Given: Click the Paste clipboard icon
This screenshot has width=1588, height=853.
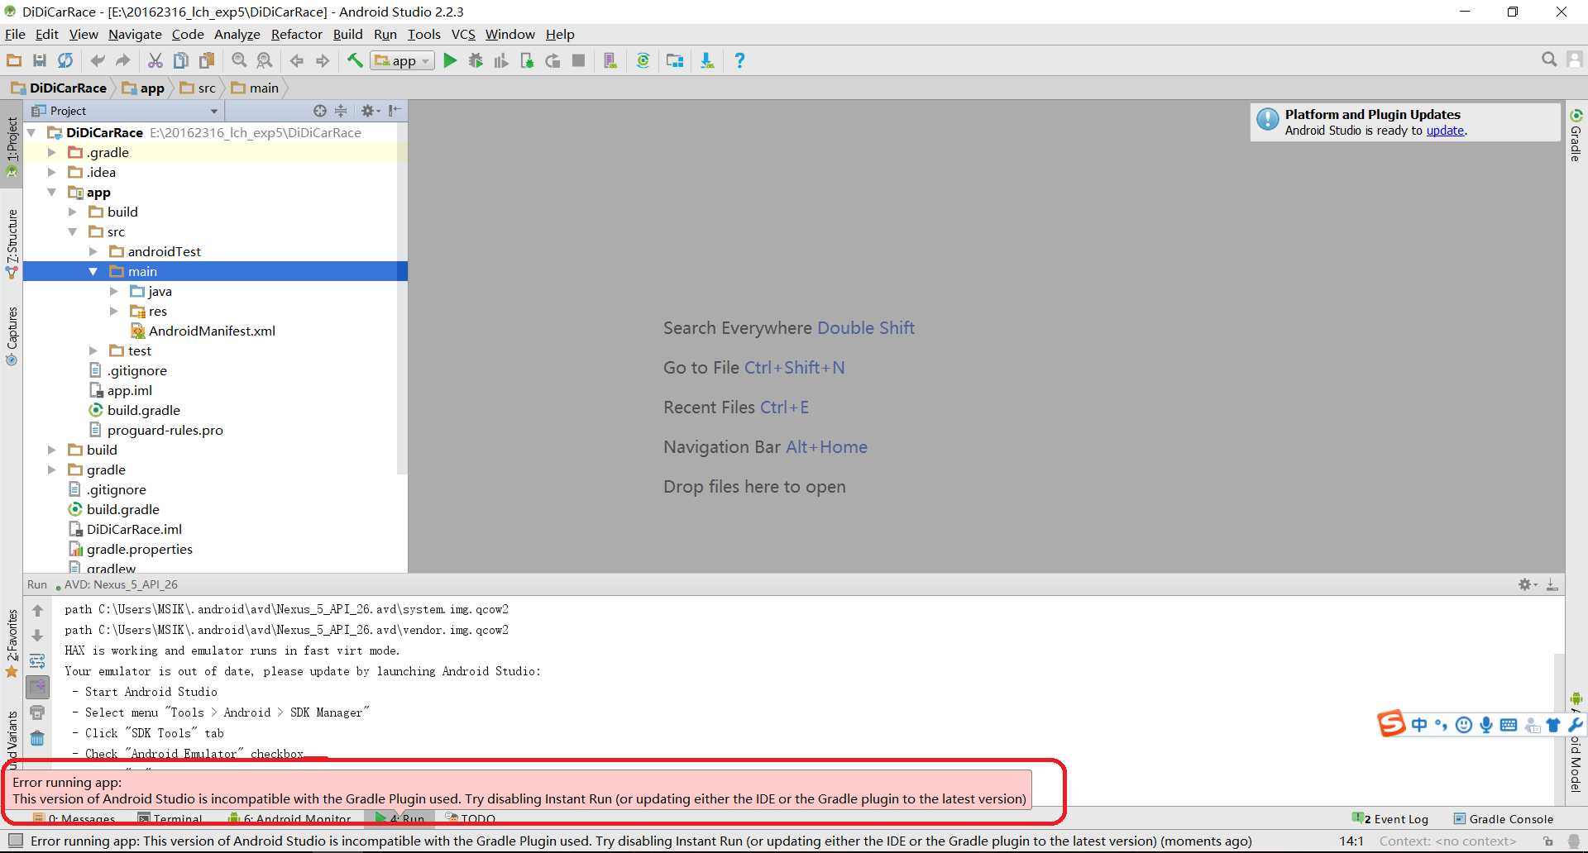Looking at the screenshot, I should point(207,60).
